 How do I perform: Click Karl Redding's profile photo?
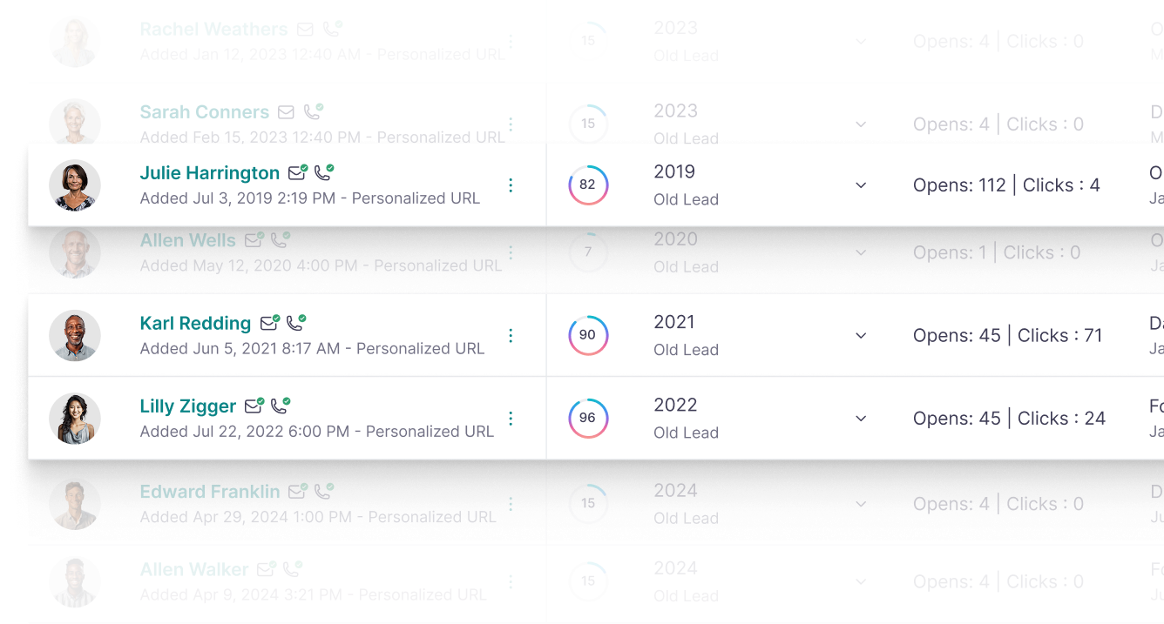click(x=75, y=336)
